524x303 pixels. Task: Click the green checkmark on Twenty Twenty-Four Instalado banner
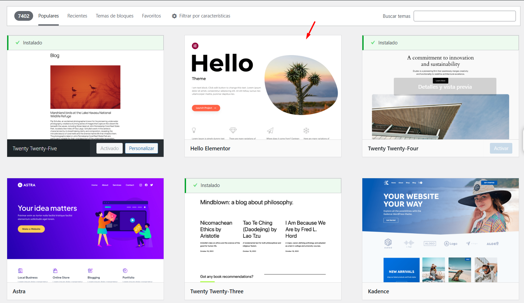click(373, 43)
